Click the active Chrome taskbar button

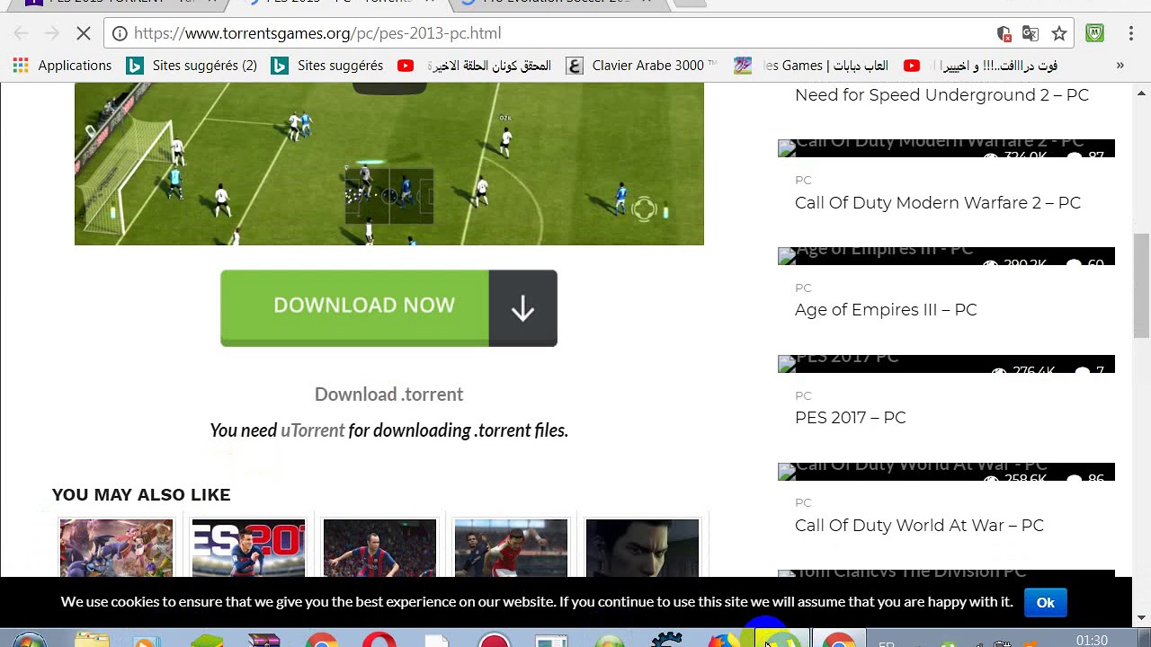[x=838, y=640]
